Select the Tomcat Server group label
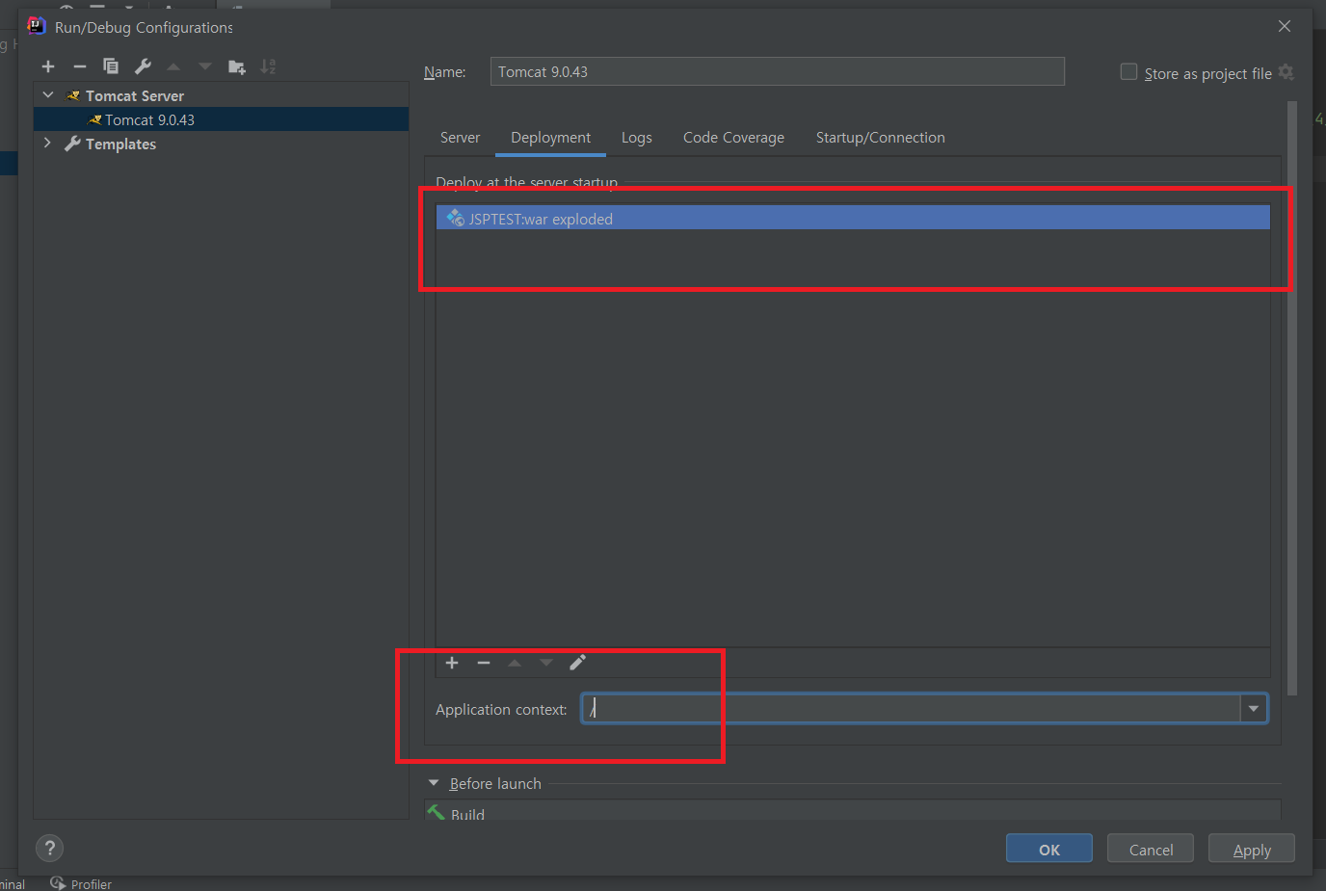The width and height of the screenshot is (1326, 891). 135,95
